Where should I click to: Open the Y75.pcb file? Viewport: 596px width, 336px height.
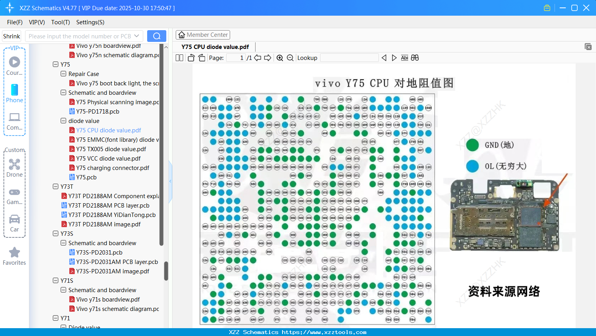click(83, 177)
